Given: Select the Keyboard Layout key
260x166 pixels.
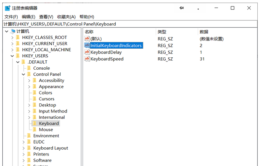Looking at the screenshot, I should 50,148.
